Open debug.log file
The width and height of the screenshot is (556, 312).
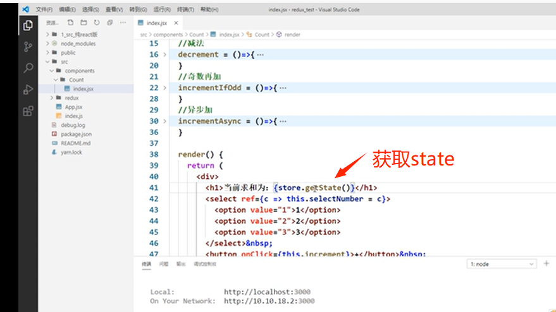[x=73, y=125]
